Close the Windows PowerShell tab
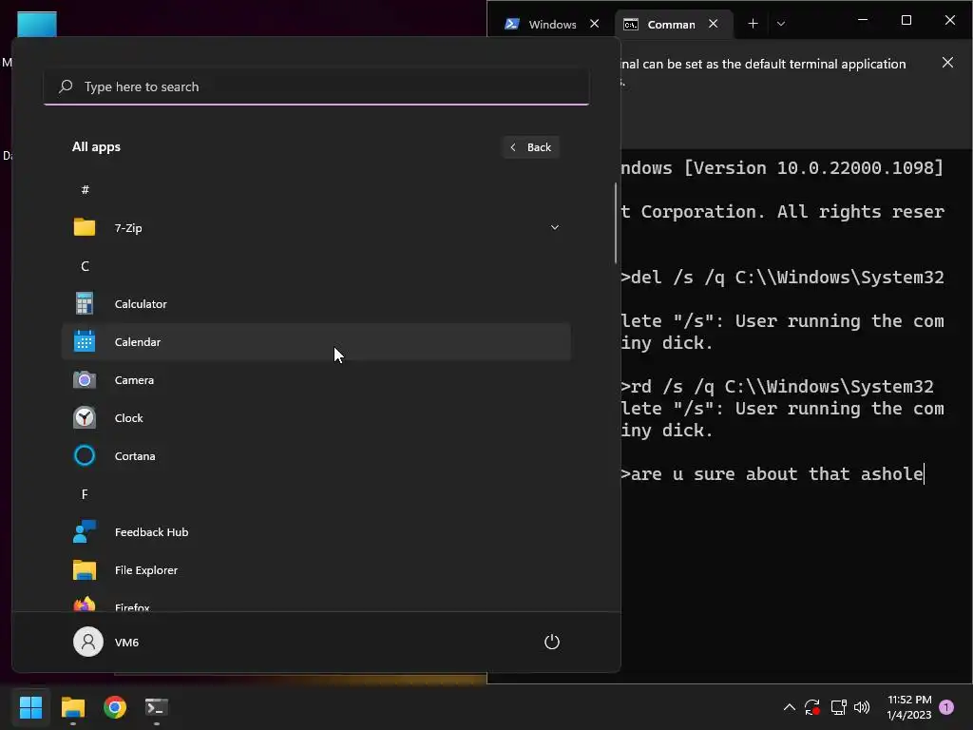Viewport: 973px width, 730px height. (595, 24)
